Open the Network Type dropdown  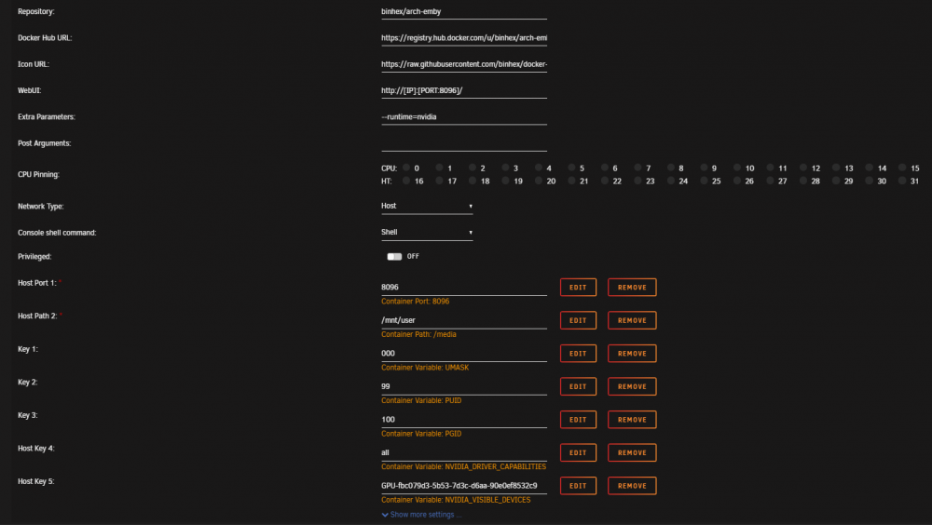coord(427,206)
